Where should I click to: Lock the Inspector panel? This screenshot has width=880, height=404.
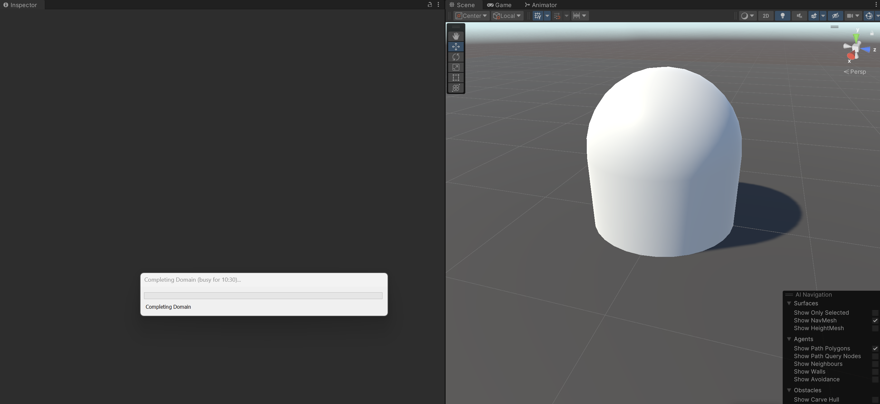coord(430,5)
